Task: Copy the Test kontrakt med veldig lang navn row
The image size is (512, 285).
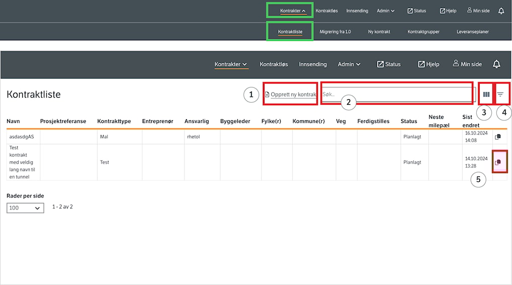Action: pos(497,162)
